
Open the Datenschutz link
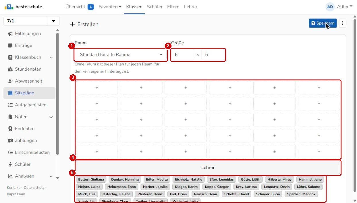34,188
